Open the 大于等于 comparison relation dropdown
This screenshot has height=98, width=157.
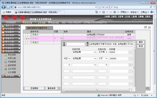point(103,52)
